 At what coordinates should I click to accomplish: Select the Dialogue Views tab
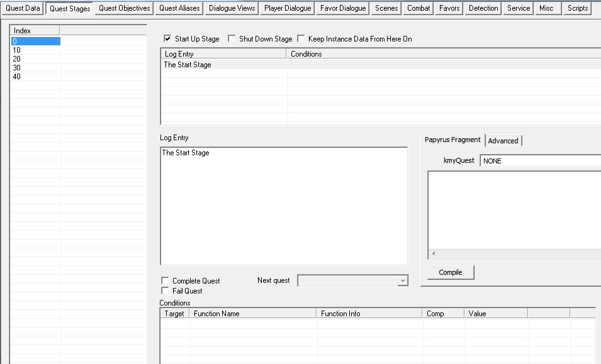(x=232, y=8)
